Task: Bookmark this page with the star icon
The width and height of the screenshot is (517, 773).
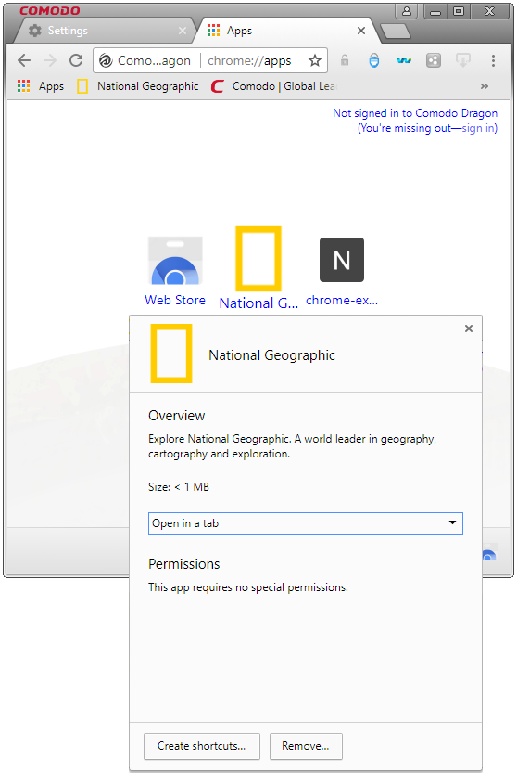Action: point(315,60)
